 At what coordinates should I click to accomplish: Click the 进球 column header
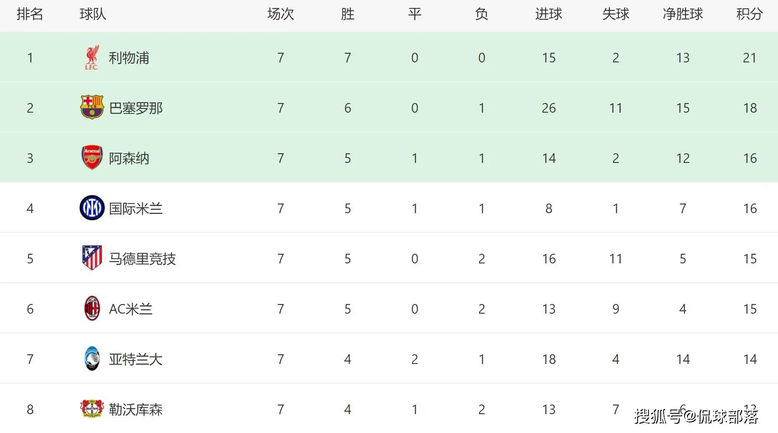[548, 14]
